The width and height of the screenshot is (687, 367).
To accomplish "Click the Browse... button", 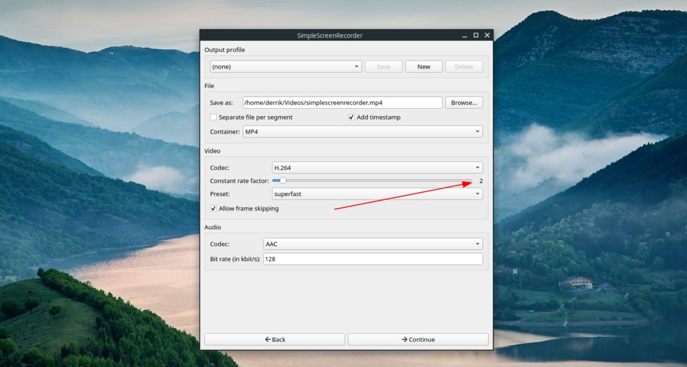I will (464, 103).
